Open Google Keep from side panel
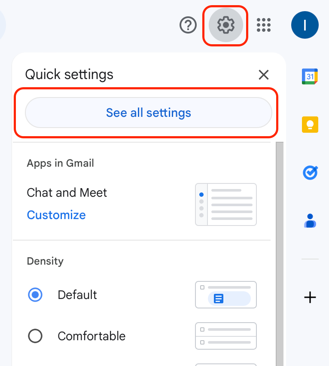 (310, 125)
